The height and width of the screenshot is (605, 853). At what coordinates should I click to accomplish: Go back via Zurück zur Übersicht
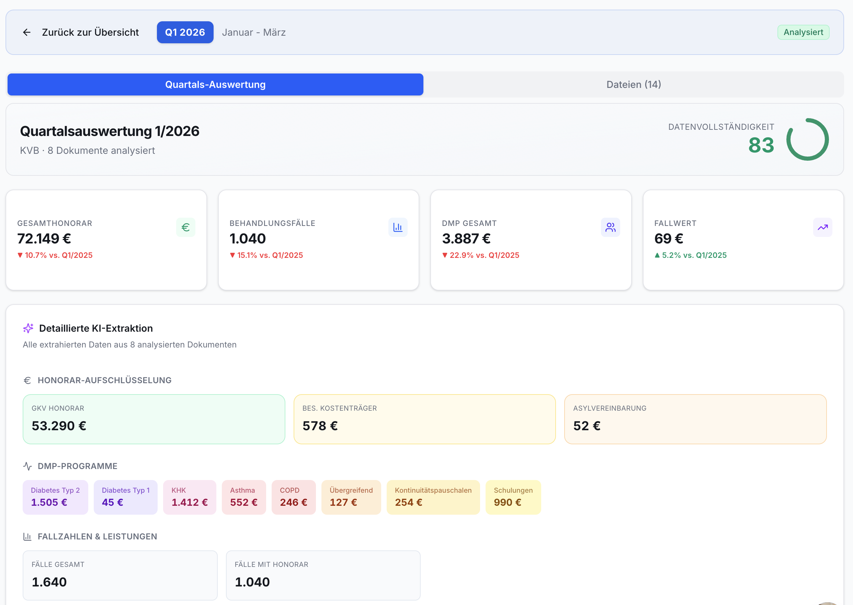[90, 32]
